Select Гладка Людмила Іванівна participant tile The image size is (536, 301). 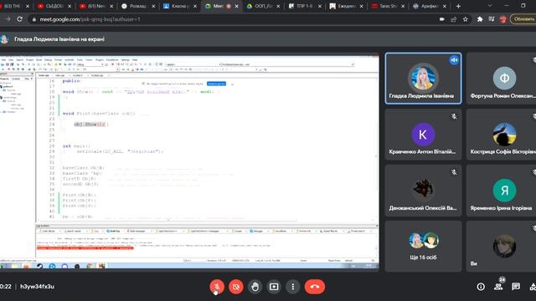(x=423, y=78)
